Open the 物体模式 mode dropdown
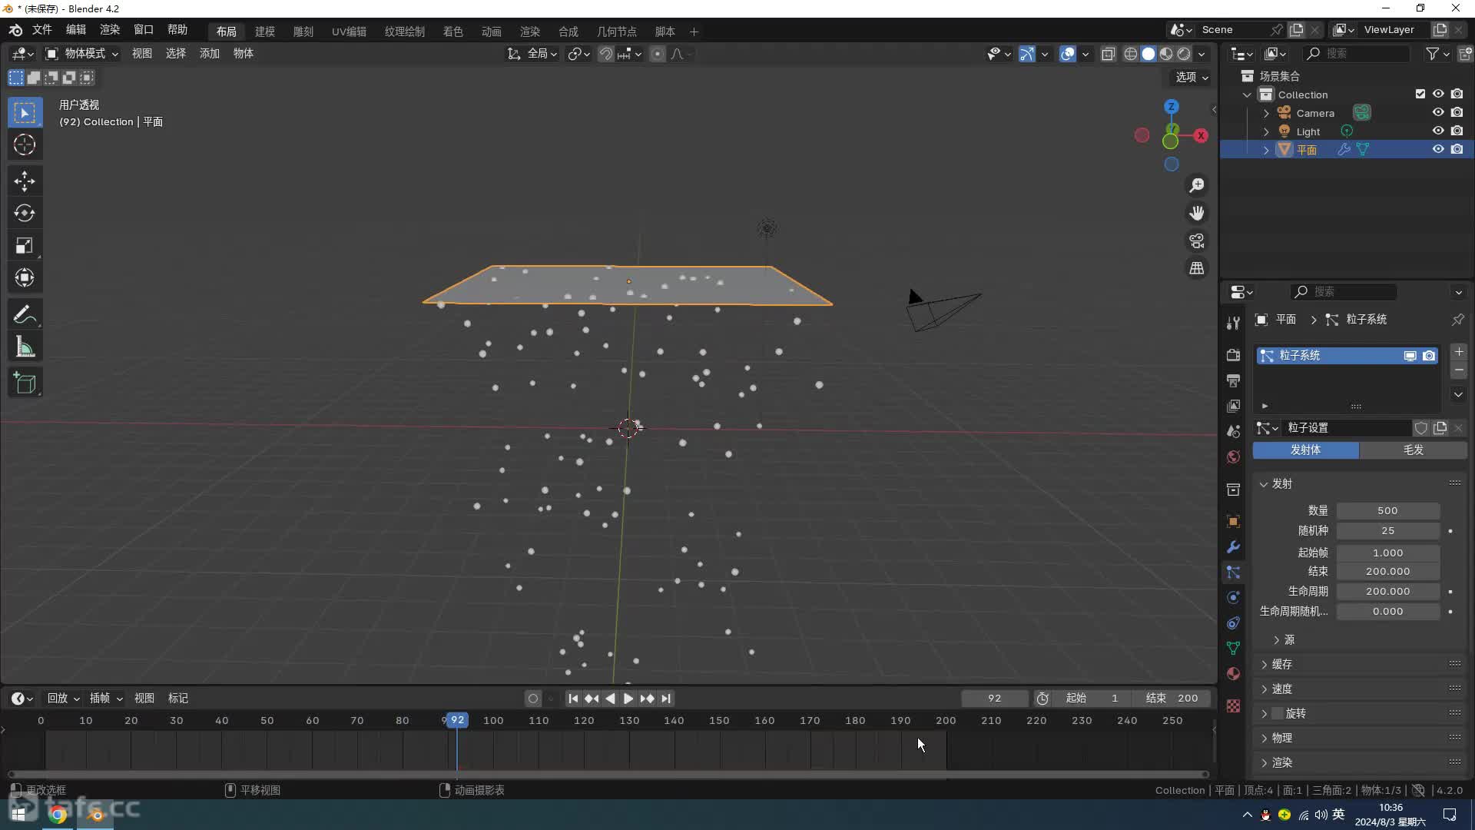This screenshot has width=1475, height=830. [x=82, y=53]
